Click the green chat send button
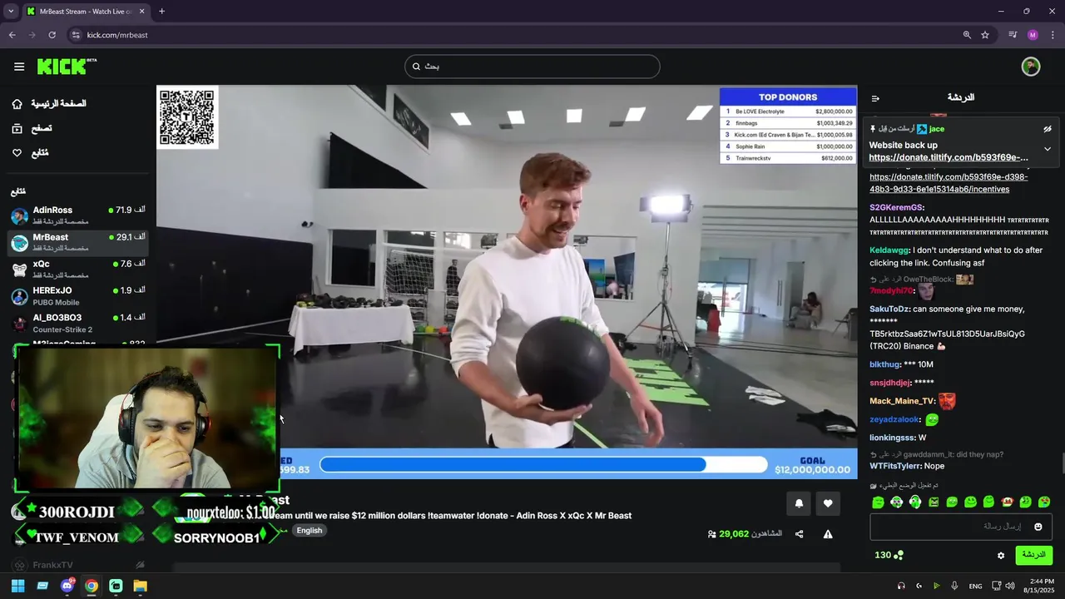The image size is (1065, 599). coord(1033,555)
